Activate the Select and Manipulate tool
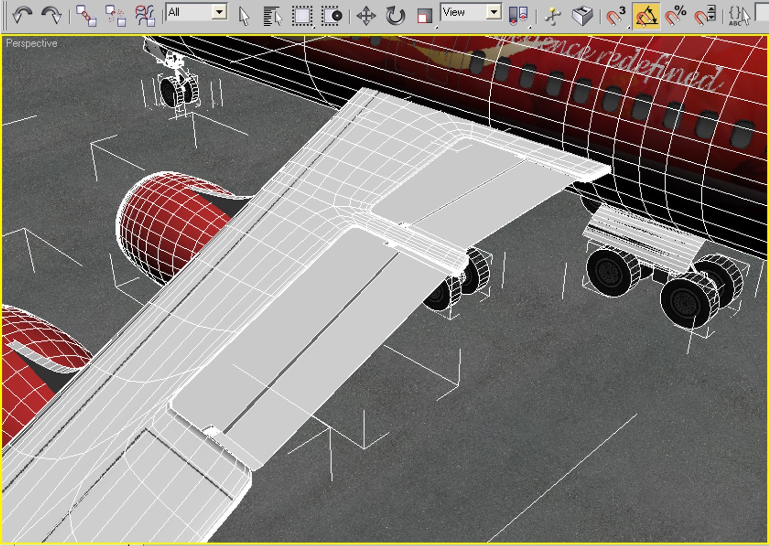 click(x=553, y=16)
